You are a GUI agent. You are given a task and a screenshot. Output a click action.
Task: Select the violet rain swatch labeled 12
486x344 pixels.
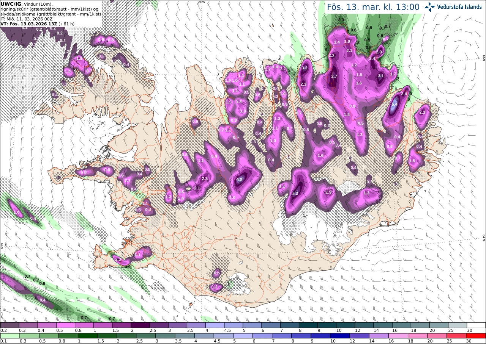[358, 336]
